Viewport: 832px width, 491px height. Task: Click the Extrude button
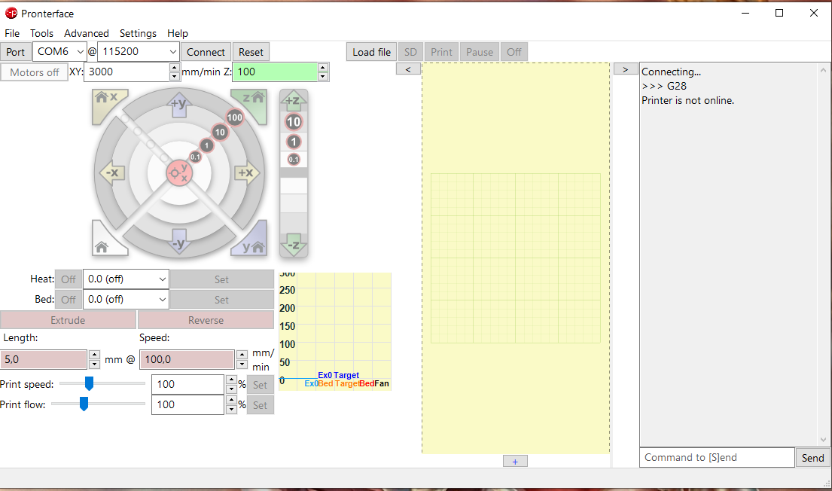click(x=68, y=320)
